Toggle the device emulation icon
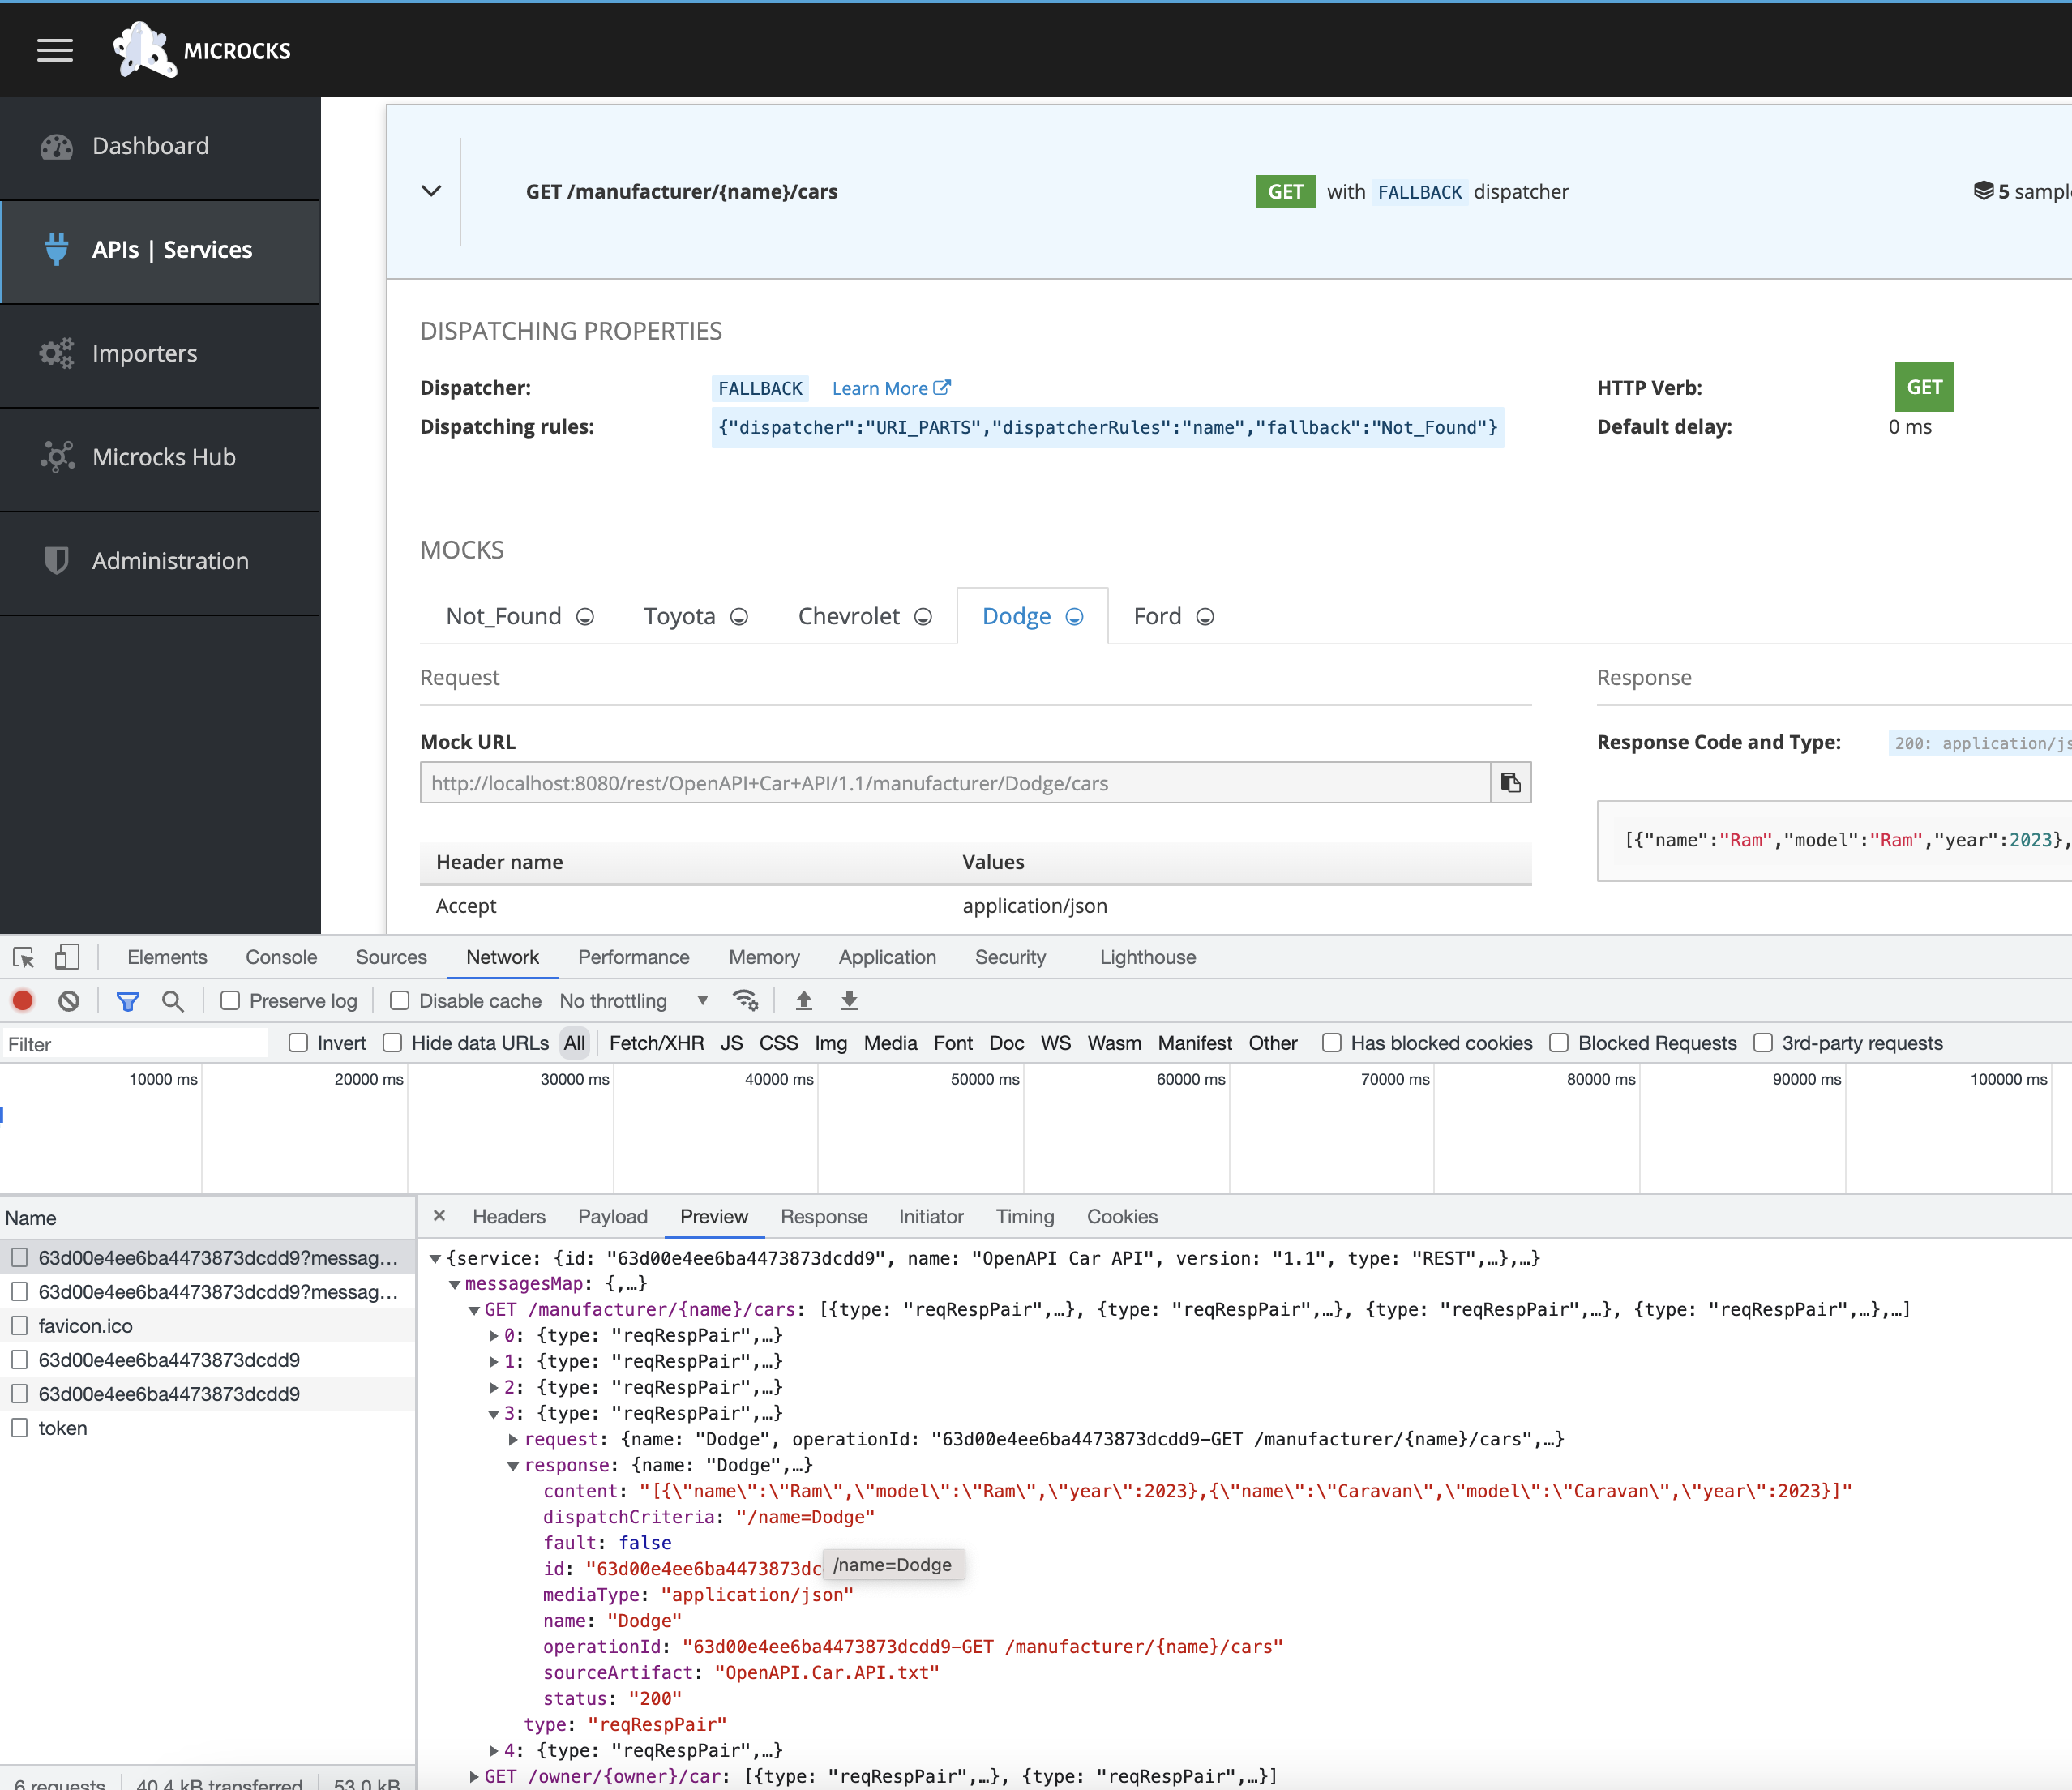This screenshot has width=2072, height=1790. point(67,957)
